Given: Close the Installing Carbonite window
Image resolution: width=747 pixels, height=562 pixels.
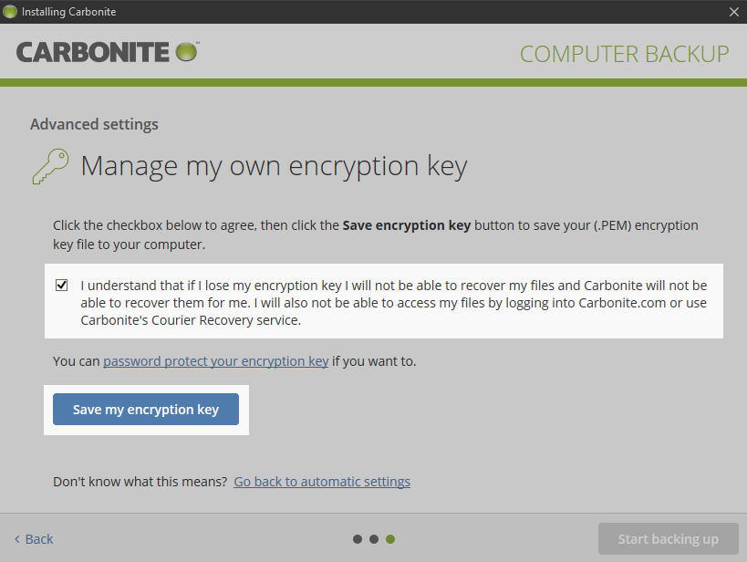Looking at the screenshot, I should point(734,12).
